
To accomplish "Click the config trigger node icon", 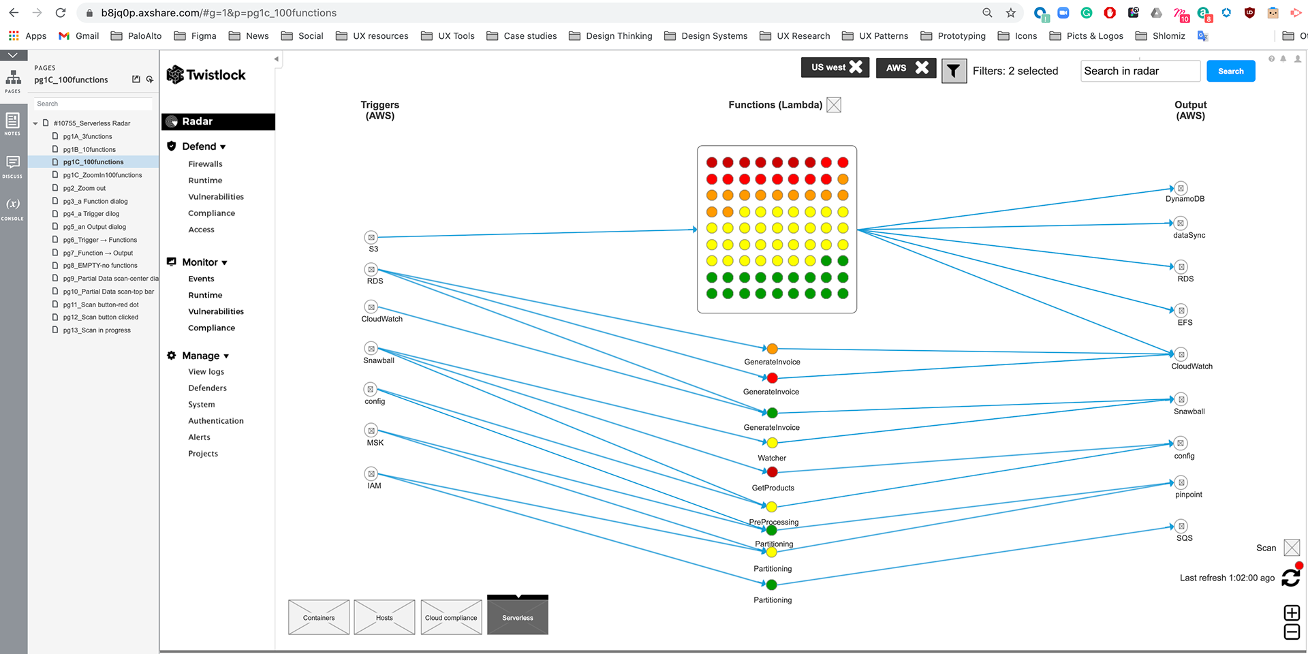I will coord(370,390).
